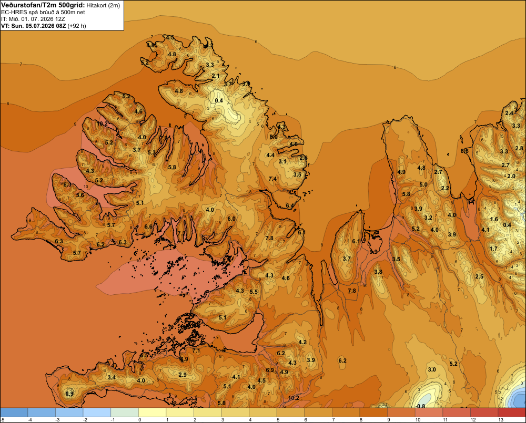
Task: Click temperature value '2.4' on the map
Action: pyautogui.click(x=509, y=113)
